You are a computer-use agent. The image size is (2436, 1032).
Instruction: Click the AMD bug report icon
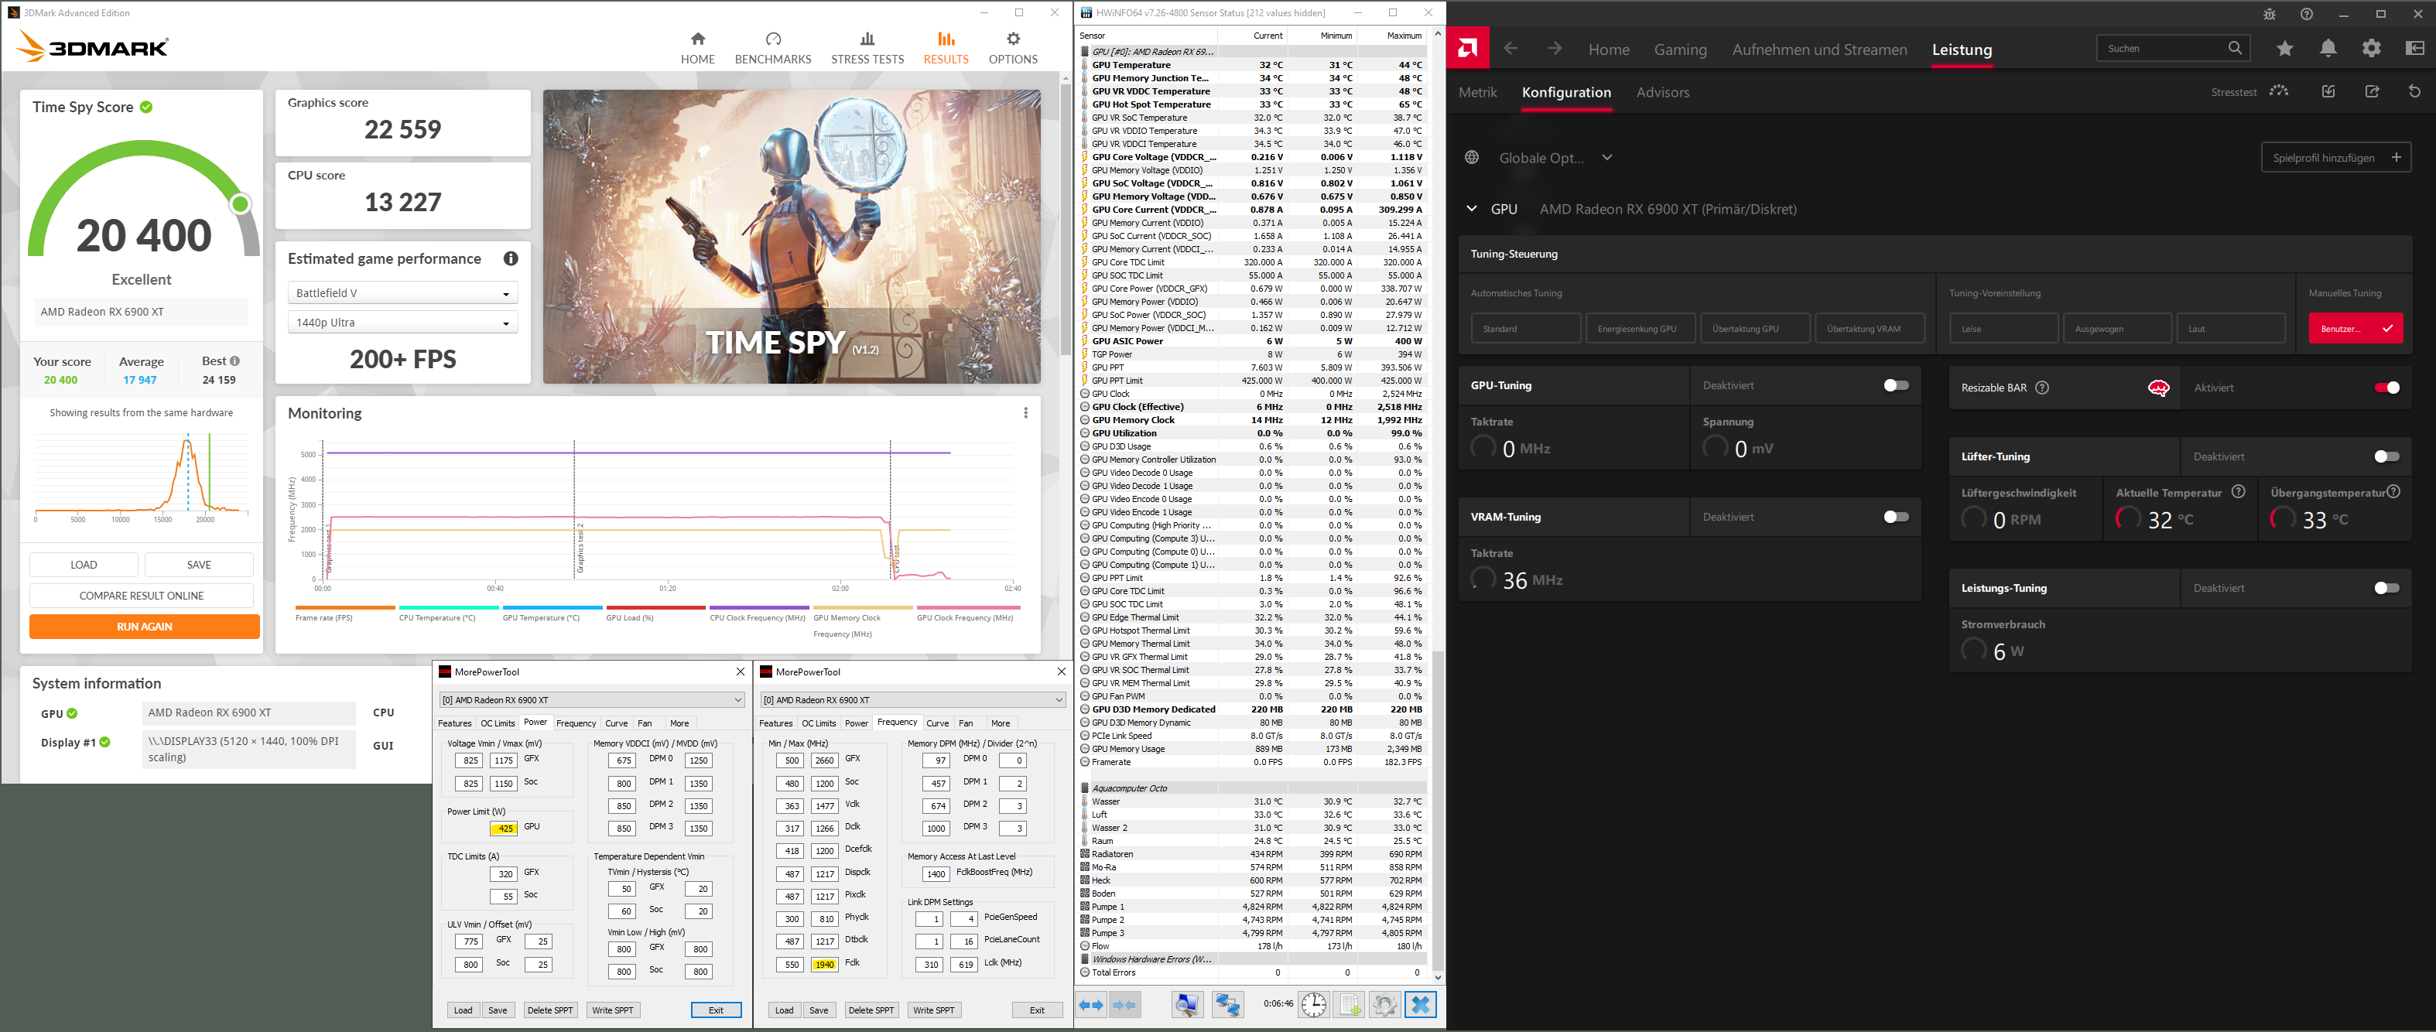(2270, 14)
